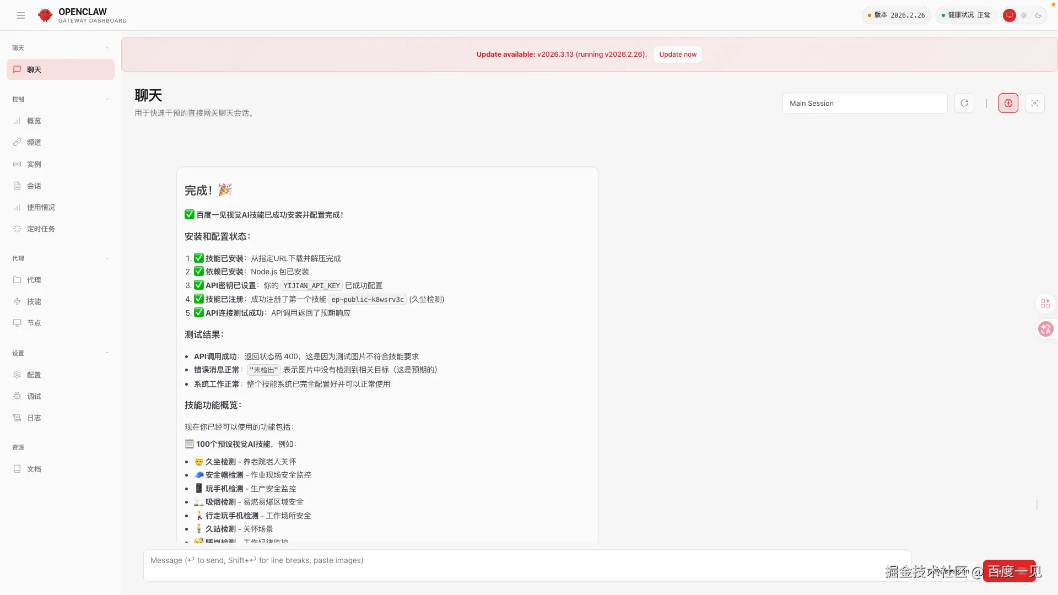The image size is (1058, 595).
Task: Collapse the 控制 section header
Action: [x=107, y=99]
